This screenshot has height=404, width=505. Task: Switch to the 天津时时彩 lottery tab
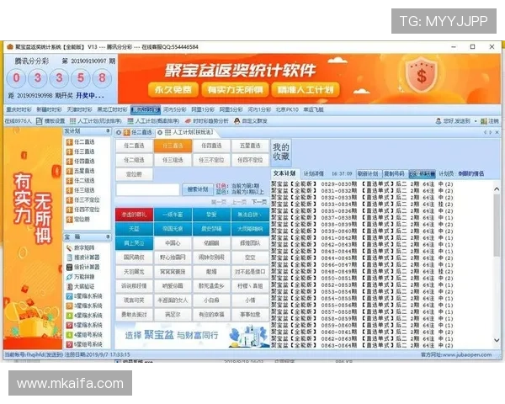[79, 109]
